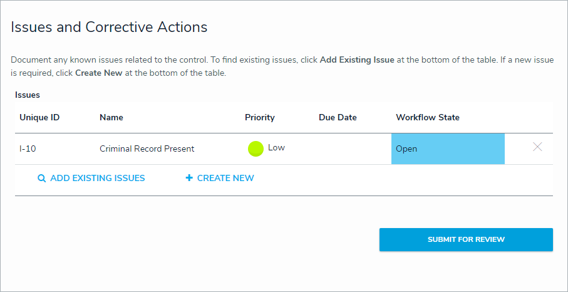Viewport: 568px width, 292px height.
Task: Click the Due Date column header
Action: point(338,117)
